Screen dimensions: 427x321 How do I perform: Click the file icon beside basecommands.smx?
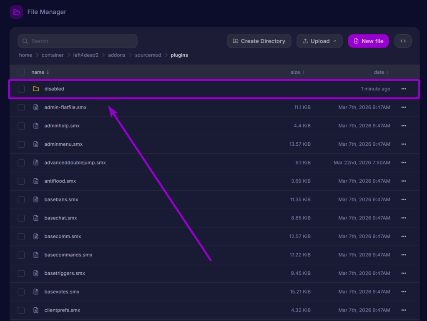click(x=36, y=255)
